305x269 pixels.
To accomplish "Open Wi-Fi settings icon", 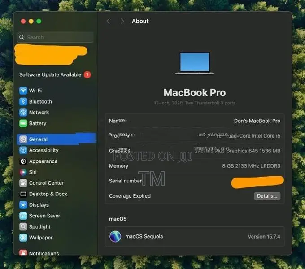I will (x=23, y=91).
